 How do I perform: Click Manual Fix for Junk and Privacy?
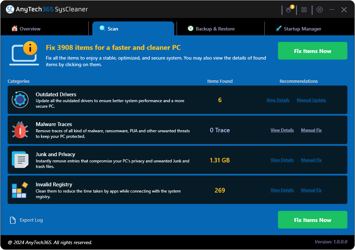311,160
